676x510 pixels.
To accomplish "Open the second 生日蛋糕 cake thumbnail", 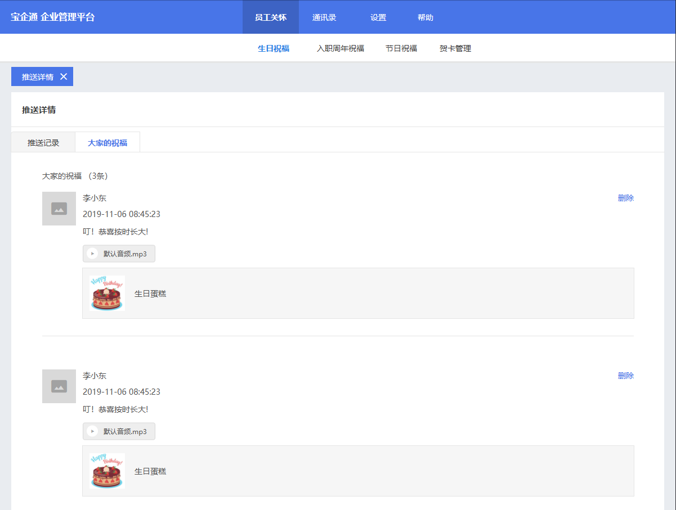I will [107, 471].
